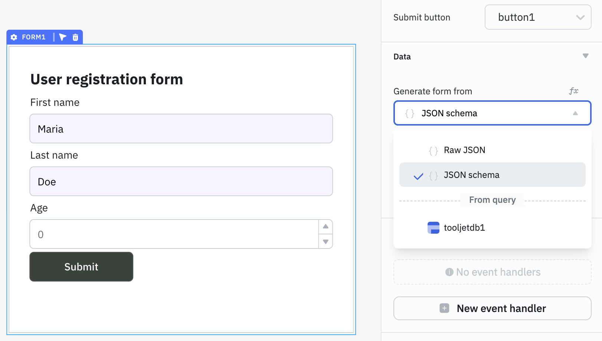Click the checkmark beside JSON schema option
602x341 pixels.
tap(418, 175)
